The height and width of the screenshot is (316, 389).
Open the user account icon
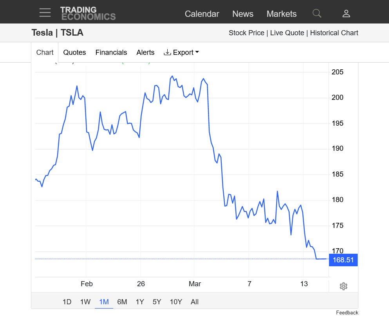click(346, 14)
